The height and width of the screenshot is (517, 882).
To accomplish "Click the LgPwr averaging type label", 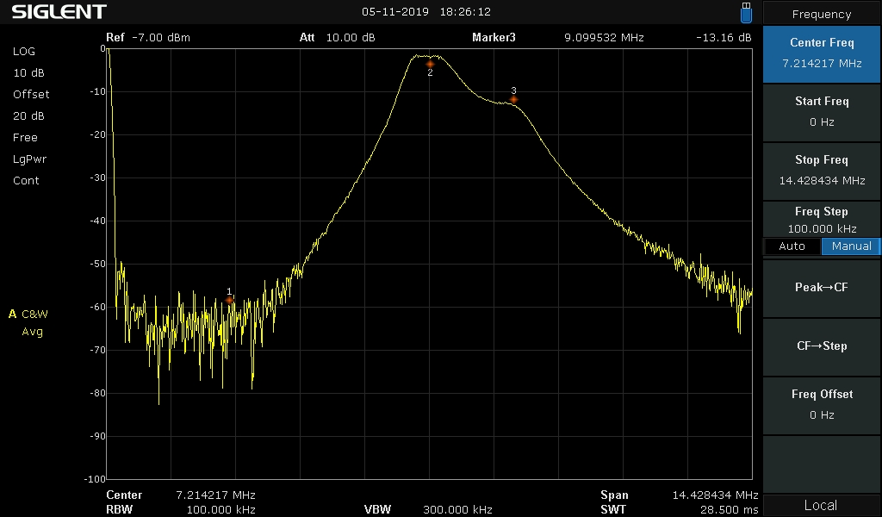I will coord(30,159).
